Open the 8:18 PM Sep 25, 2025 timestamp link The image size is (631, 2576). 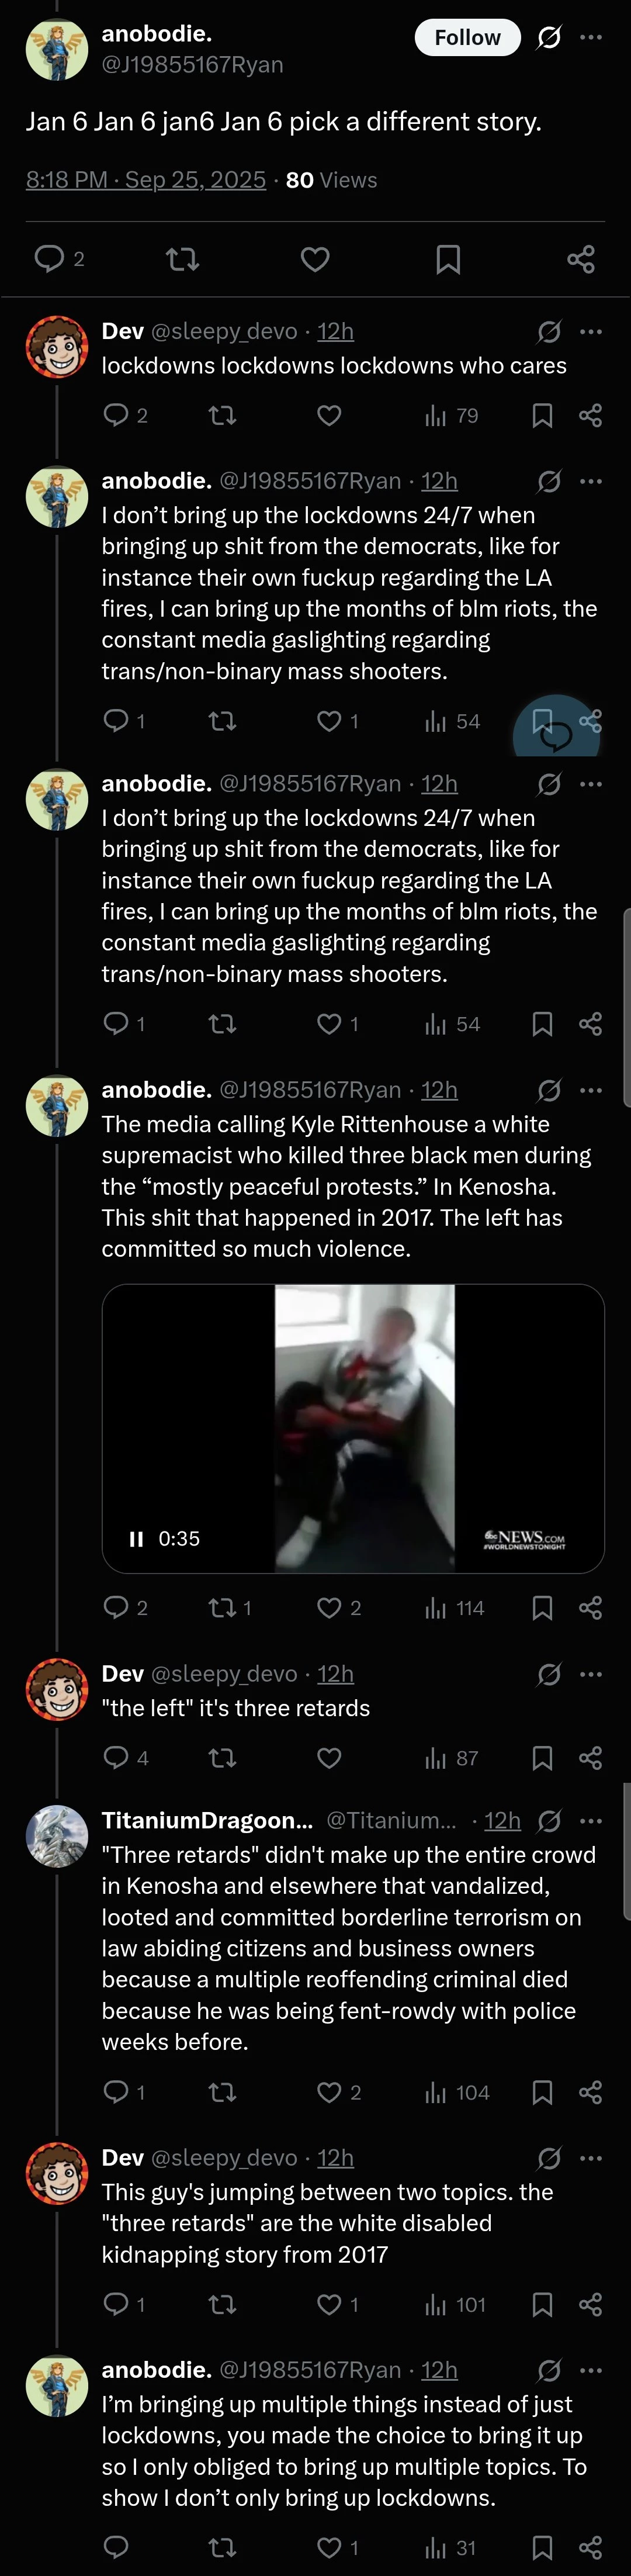click(x=146, y=180)
